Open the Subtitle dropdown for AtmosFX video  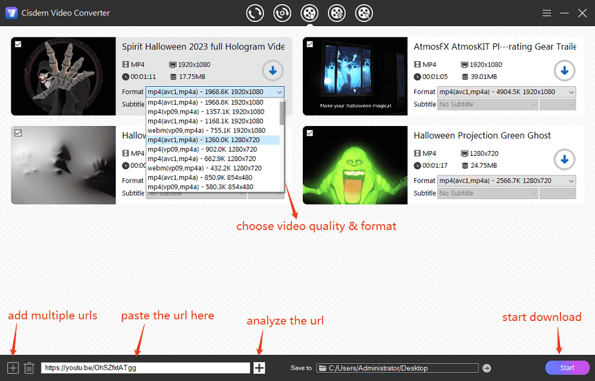coord(487,104)
